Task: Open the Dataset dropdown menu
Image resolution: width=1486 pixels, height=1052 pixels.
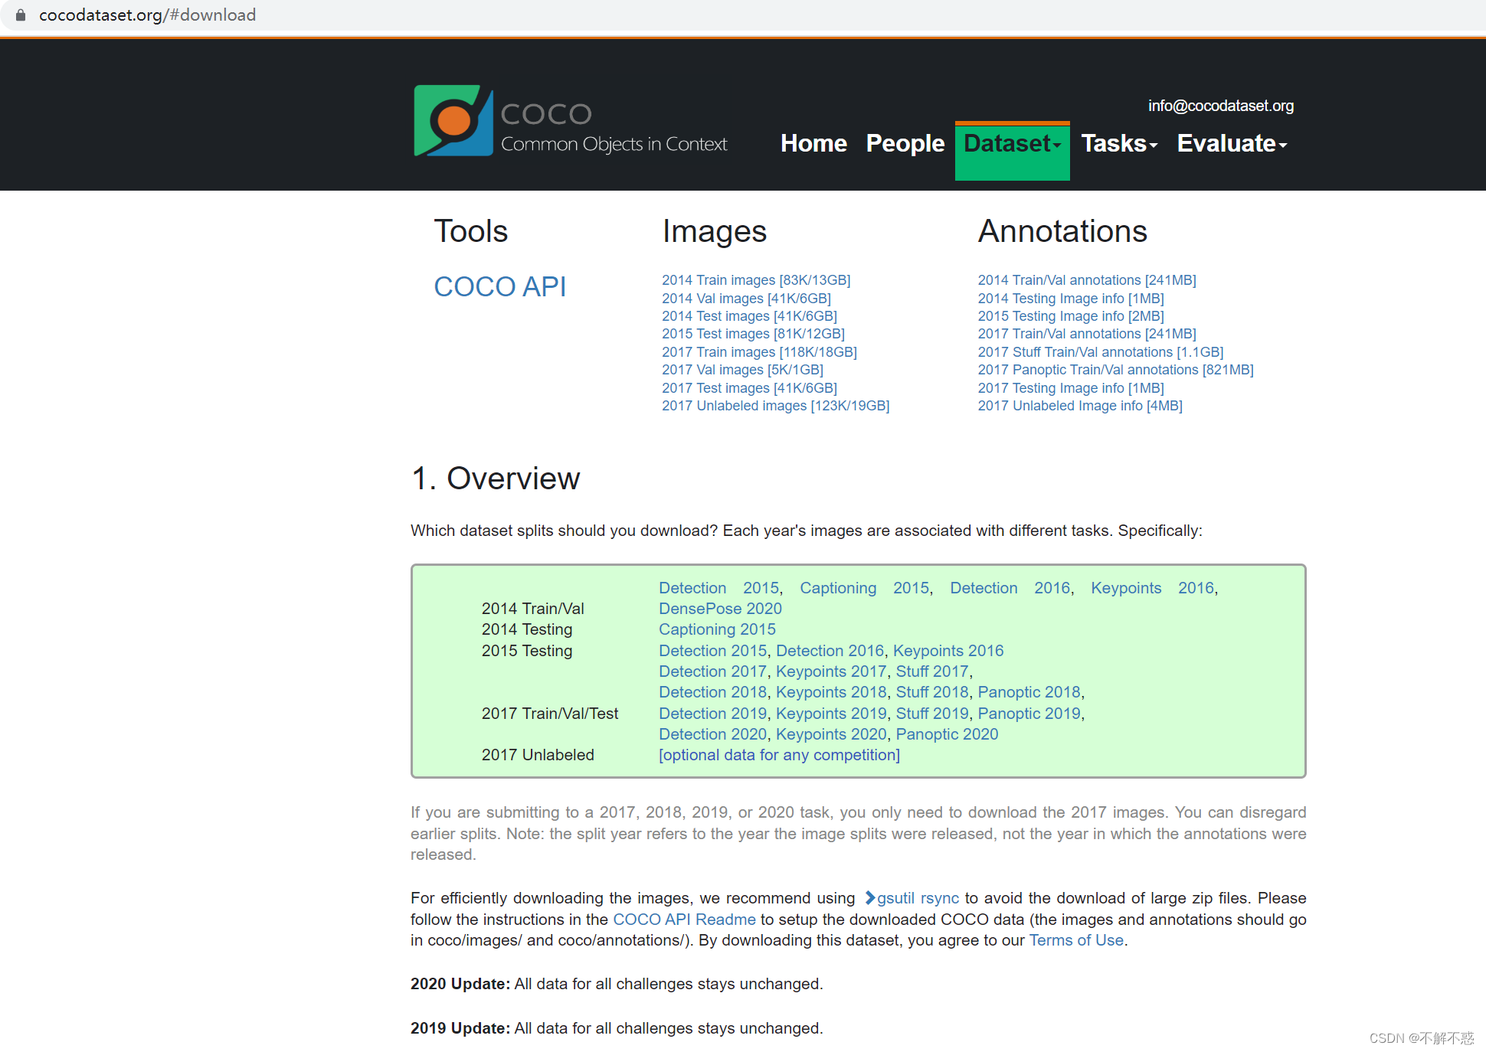Action: [x=1011, y=143]
